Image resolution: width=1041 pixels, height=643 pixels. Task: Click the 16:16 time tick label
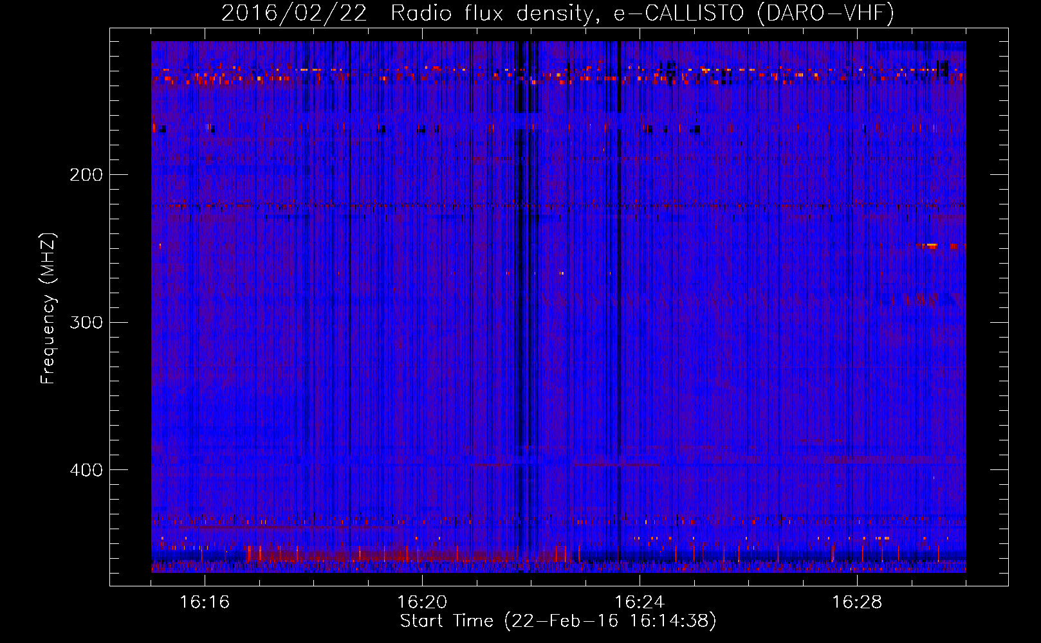205,602
